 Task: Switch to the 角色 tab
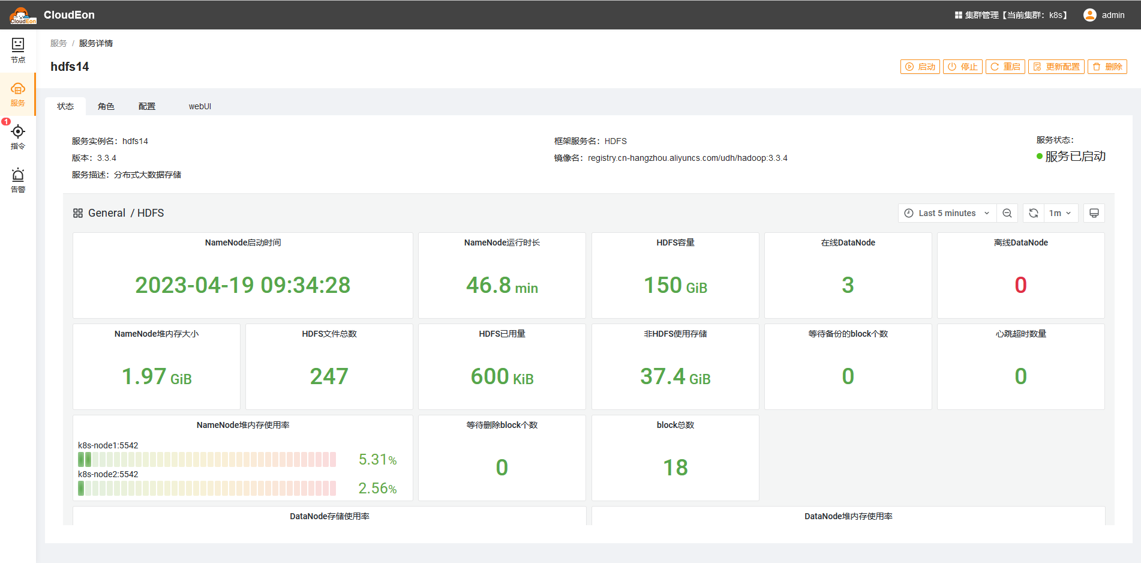point(106,106)
